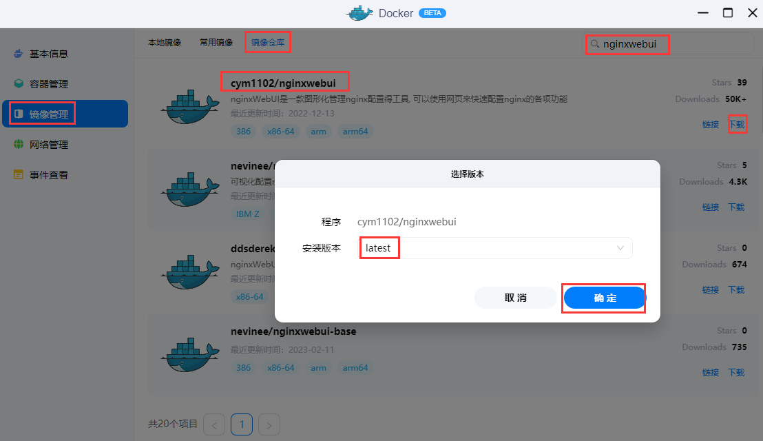The height and width of the screenshot is (441, 763).
Task: Click 下载 for image with 4.3K downloads
Action: tap(736, 207)
